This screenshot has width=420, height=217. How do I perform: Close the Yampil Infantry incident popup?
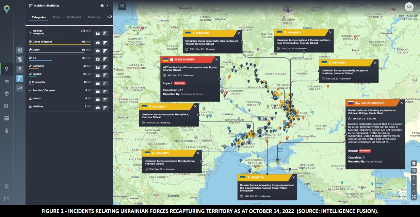pyautogui.click(x=239, y=33)
